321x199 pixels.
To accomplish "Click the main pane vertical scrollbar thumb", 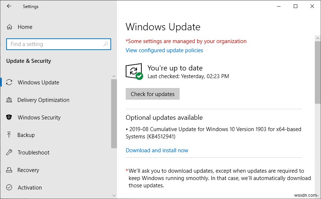I will (318, 73).
